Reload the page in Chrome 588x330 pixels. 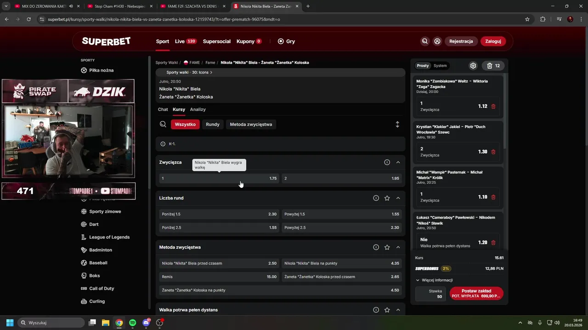(28, 19)
